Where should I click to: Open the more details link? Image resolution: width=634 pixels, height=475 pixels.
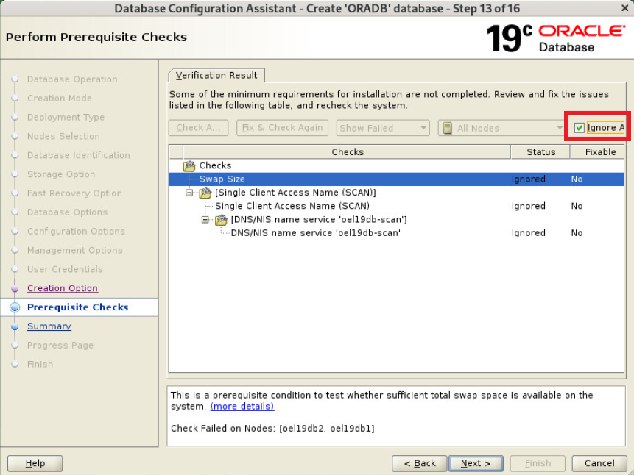242,407
